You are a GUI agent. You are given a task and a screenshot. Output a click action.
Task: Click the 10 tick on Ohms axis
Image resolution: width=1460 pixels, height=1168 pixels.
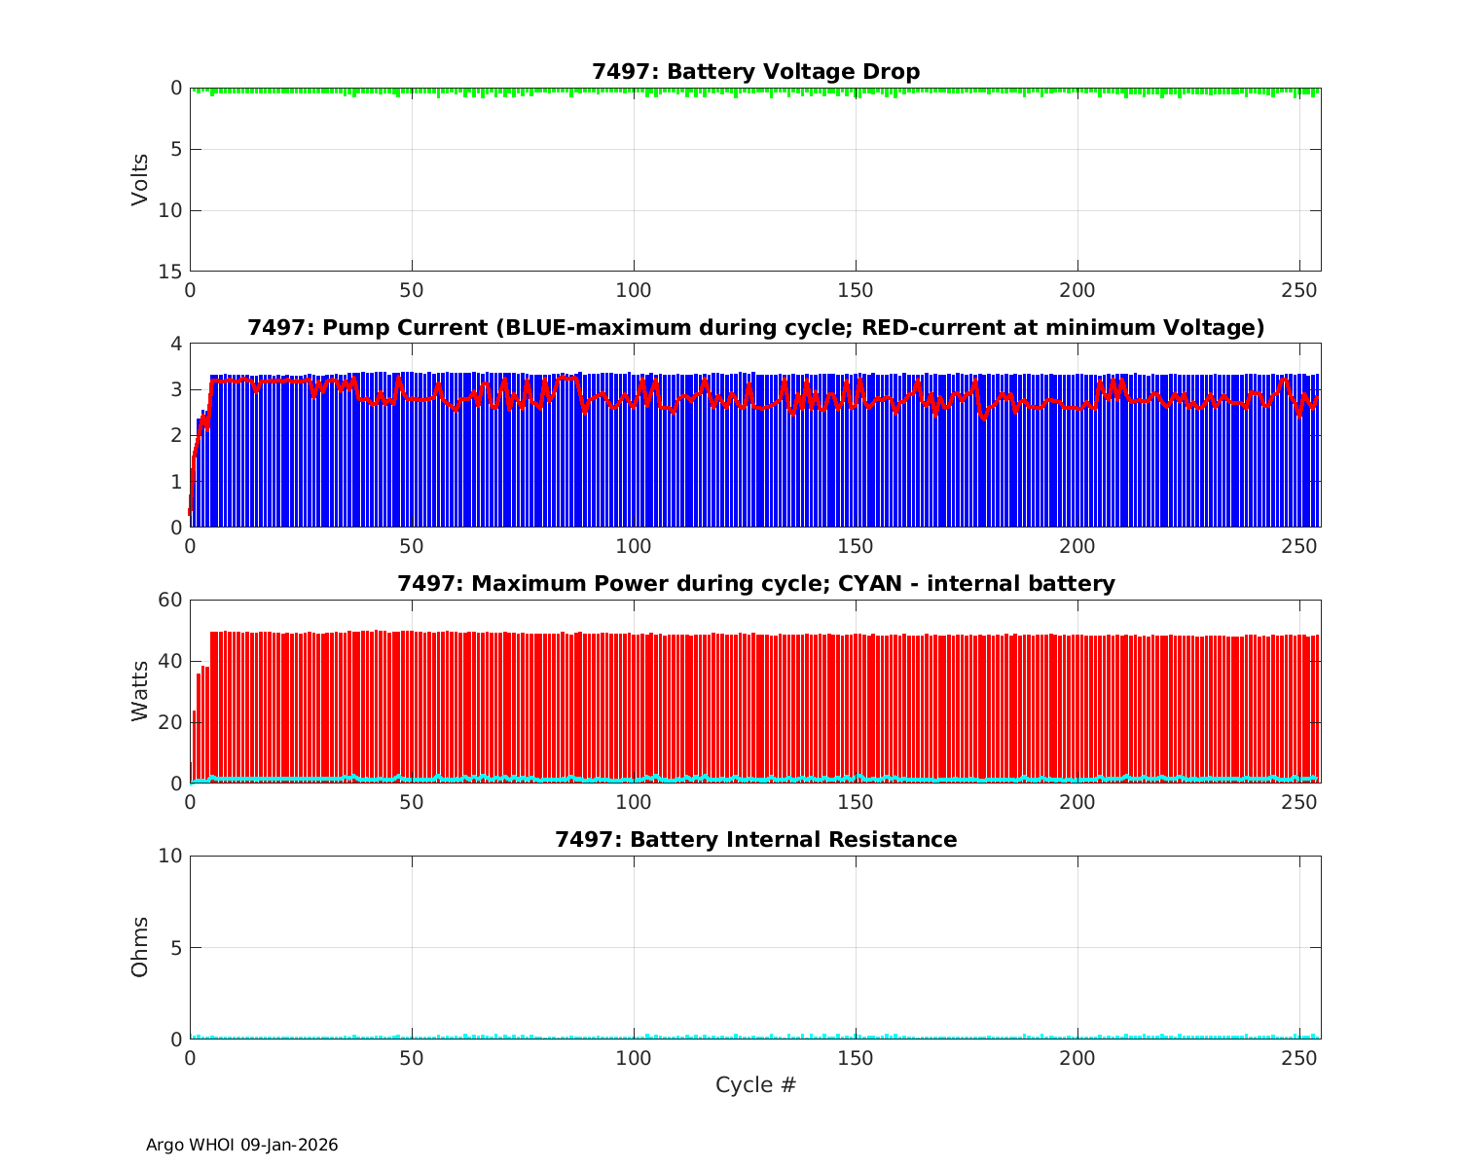point(171,856)
